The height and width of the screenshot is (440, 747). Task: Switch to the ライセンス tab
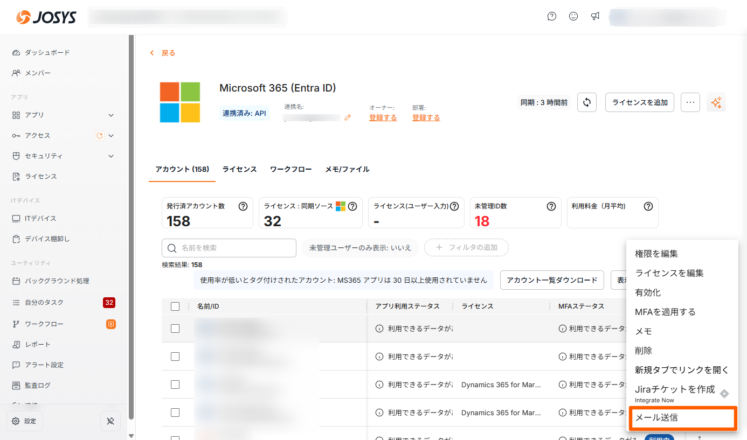(239, 169)
